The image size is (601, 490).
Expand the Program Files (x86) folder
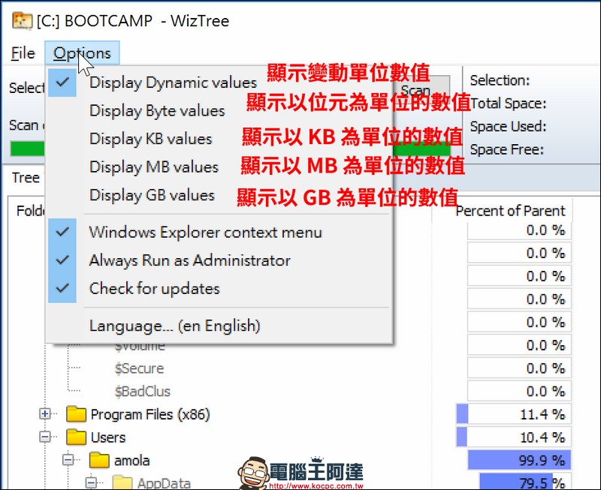click(45, 413)
